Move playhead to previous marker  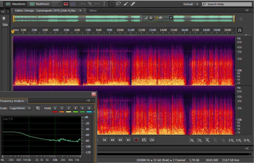pyautogui.click(x=105, y=140)
